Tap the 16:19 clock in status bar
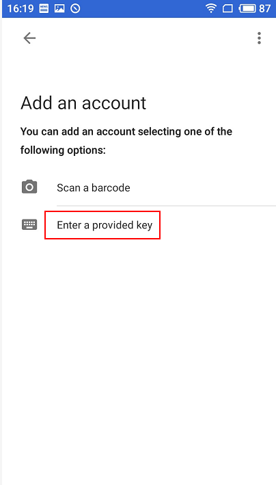This screenshot has width=276, height=485. (20, 8)
